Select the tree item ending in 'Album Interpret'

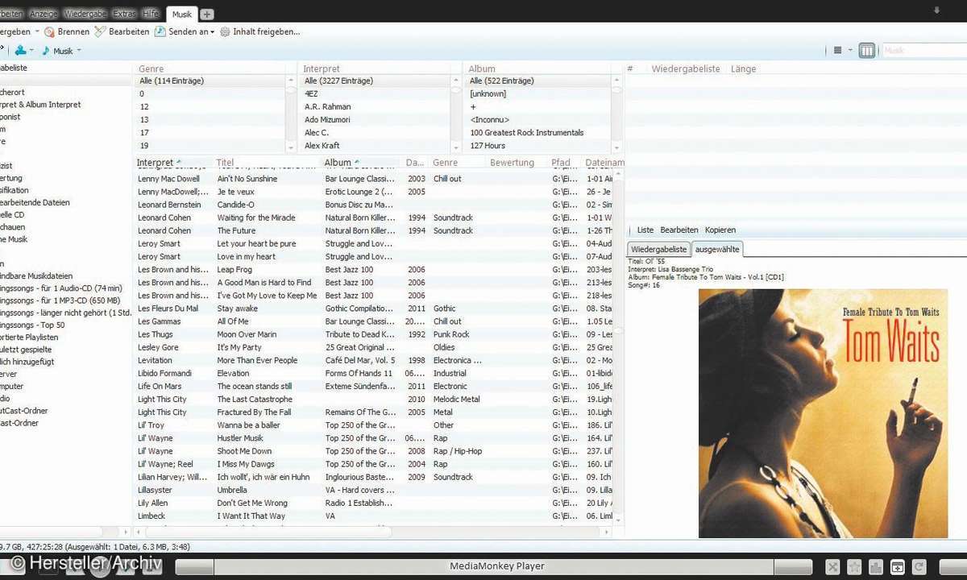[x=40, y=105]
